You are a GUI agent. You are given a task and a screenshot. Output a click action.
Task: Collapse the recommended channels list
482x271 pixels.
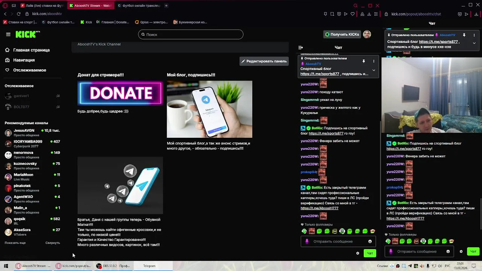(x=53, y=243)
